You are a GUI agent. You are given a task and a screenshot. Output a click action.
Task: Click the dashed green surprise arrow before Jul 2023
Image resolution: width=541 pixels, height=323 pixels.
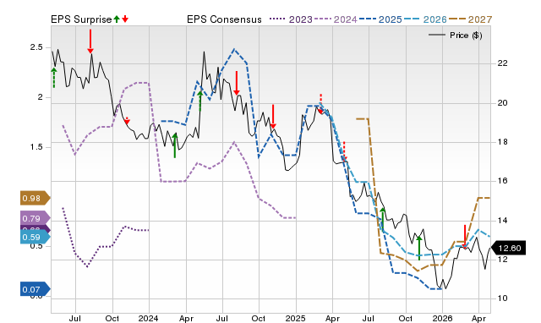[54, 78]
